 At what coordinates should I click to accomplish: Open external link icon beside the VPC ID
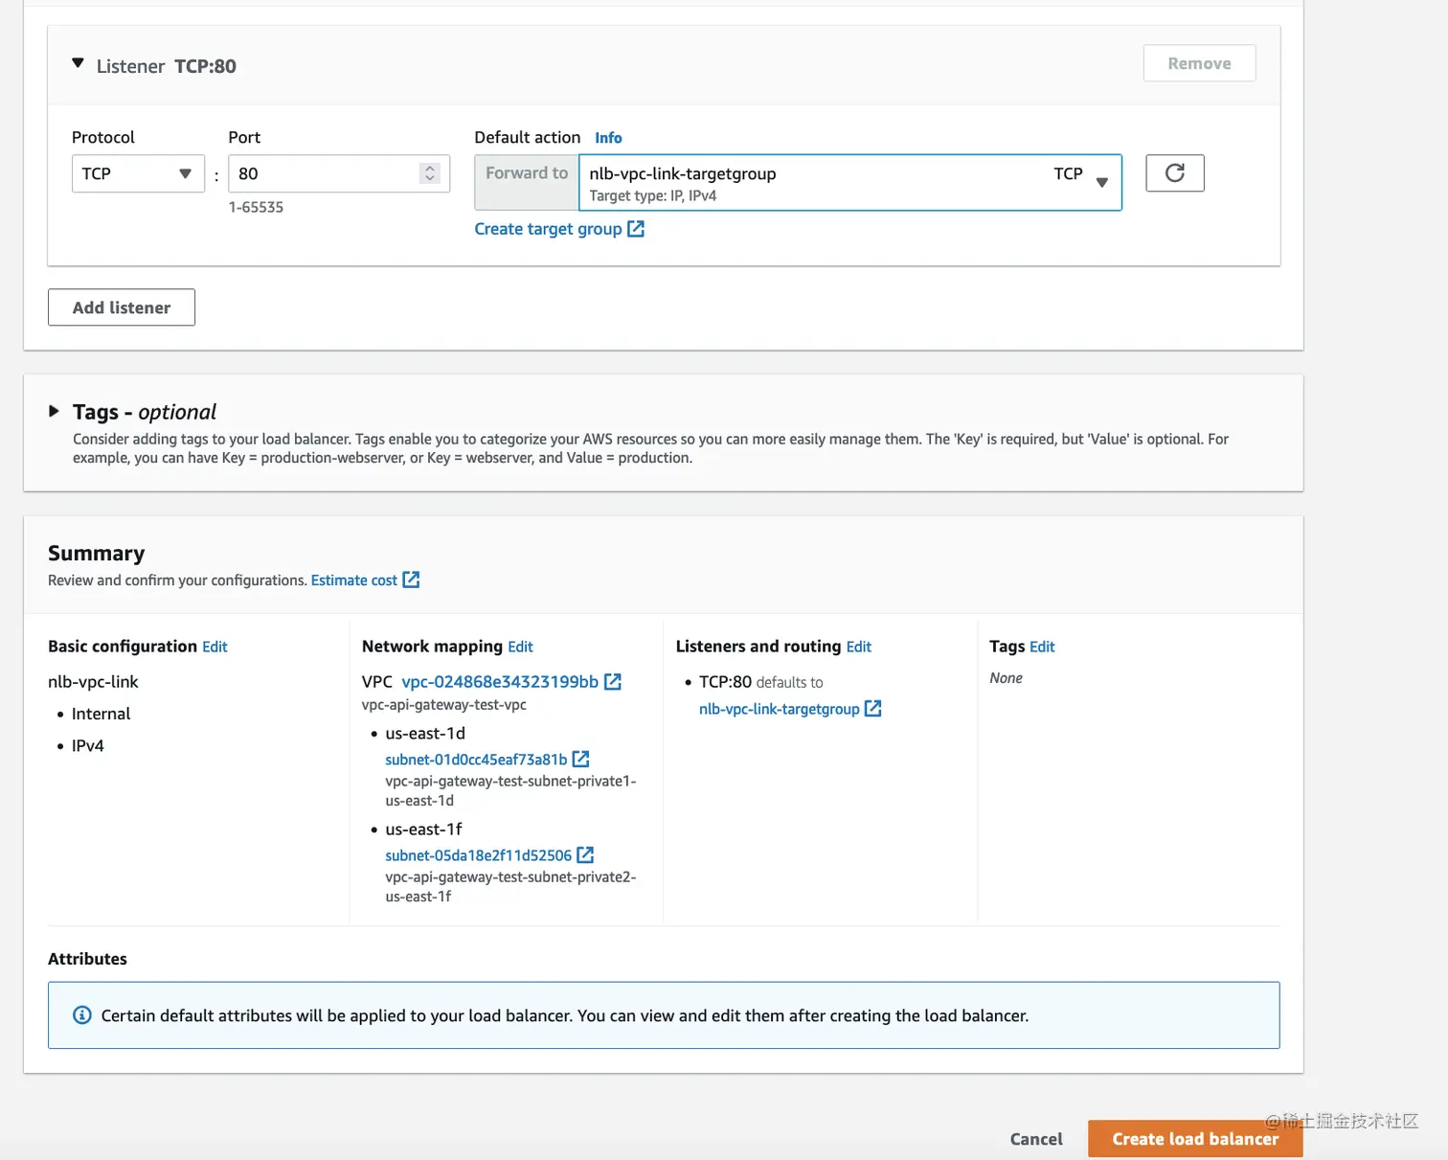click(x=613, y=682)
